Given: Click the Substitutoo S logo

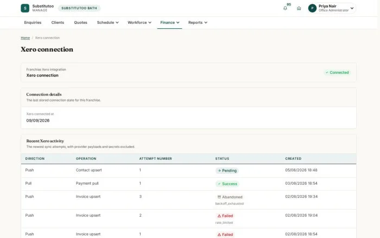Looking at the screenshot, I should click(x=25, y=8).
